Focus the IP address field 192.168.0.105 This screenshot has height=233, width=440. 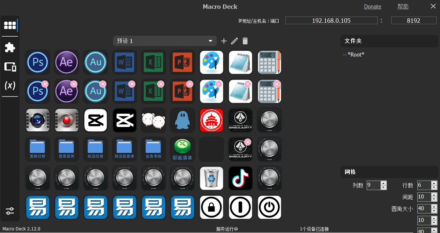331,21
